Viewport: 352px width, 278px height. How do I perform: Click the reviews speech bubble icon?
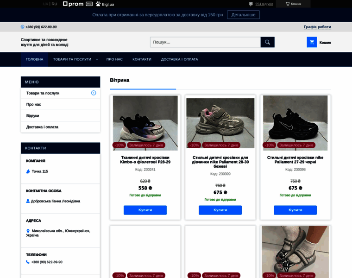251,4
